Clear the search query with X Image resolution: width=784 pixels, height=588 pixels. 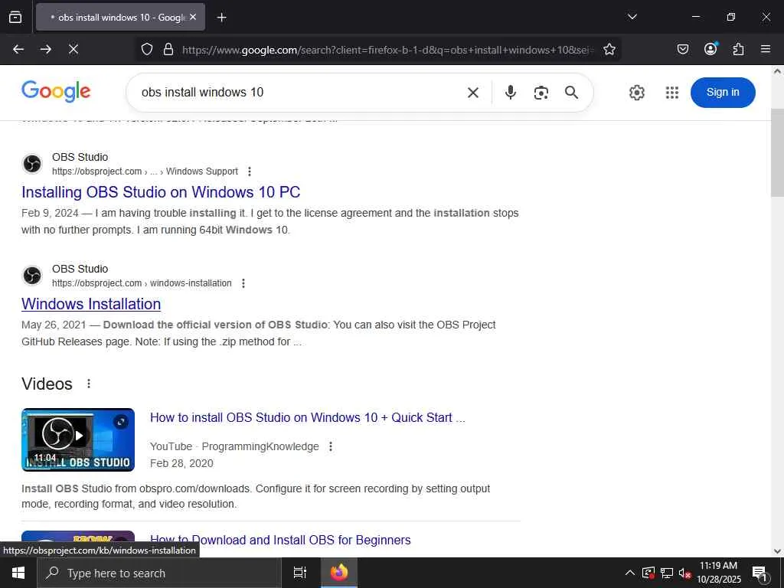(473, 93)
